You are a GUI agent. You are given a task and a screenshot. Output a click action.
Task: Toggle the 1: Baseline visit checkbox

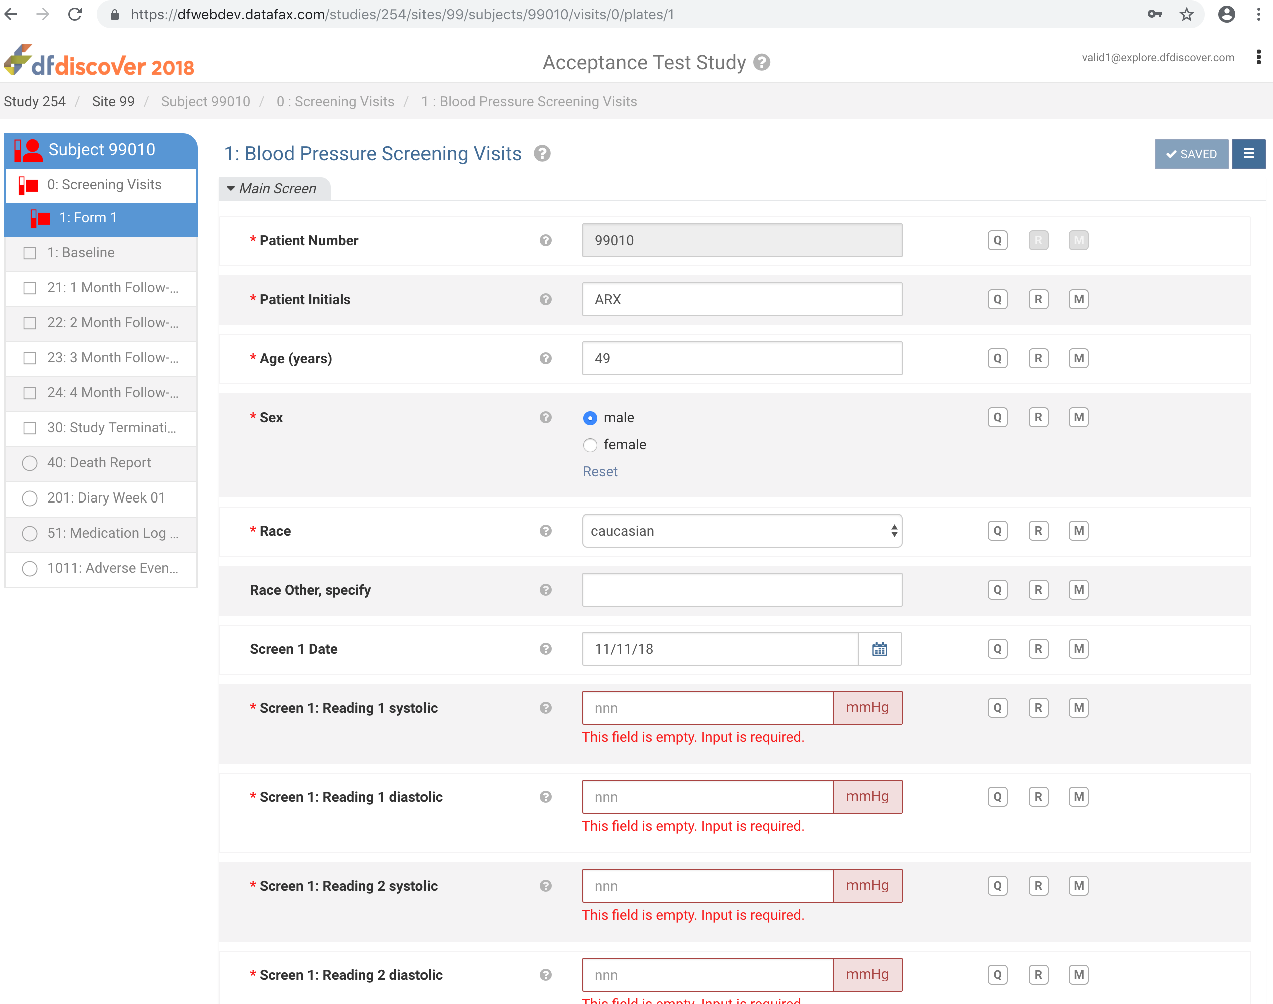[30, 253]
